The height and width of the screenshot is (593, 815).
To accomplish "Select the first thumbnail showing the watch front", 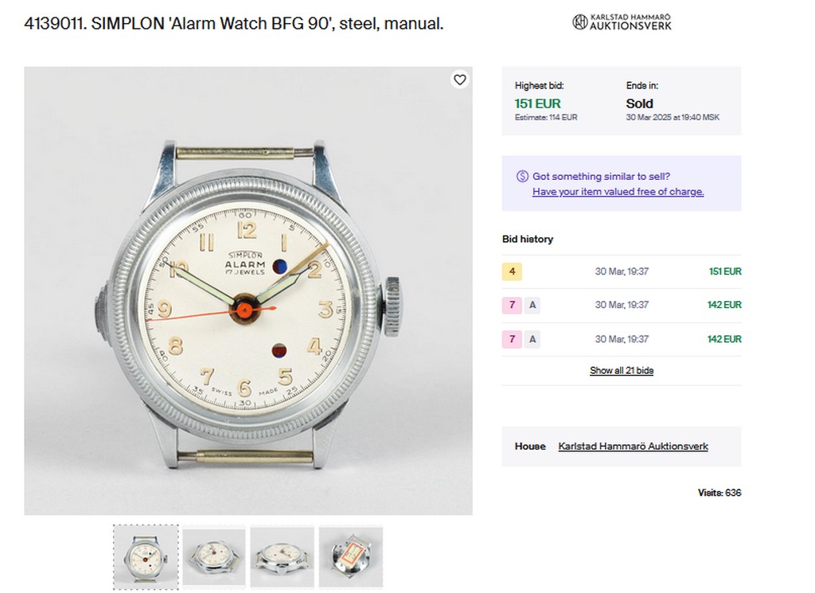I will pos(146,557).
